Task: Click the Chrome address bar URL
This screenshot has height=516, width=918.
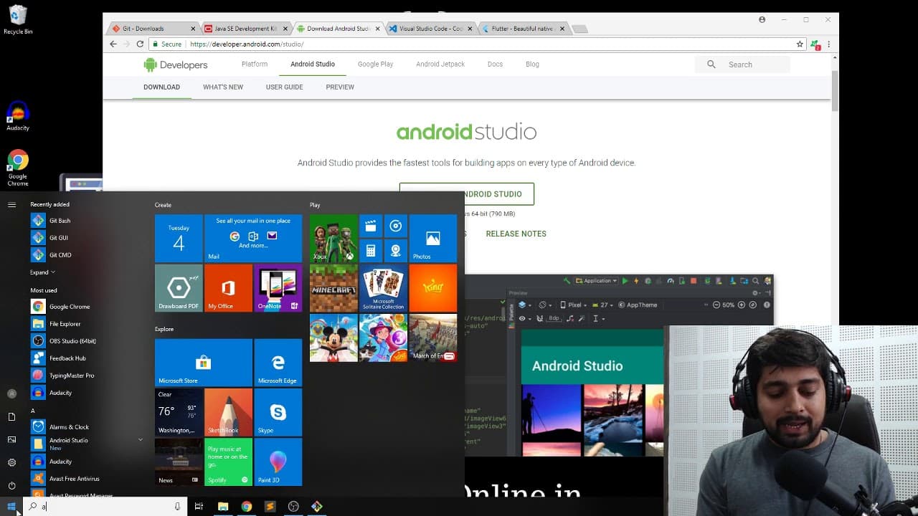Action: click(x=247, y=44)
